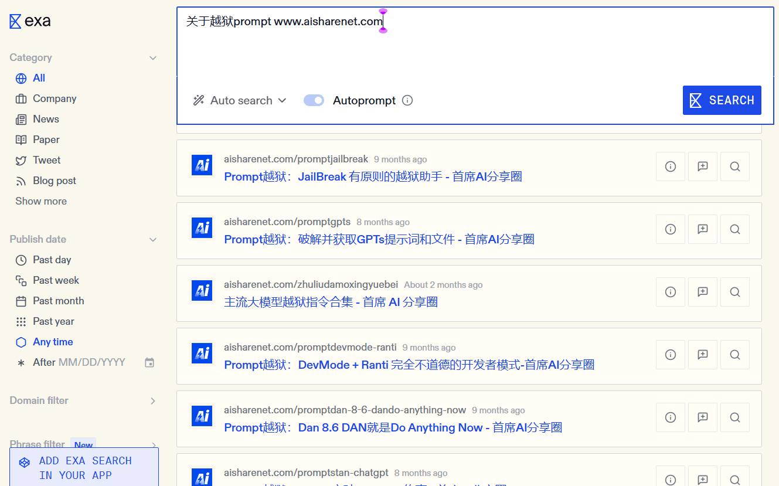Click the SEARCH button
This screenshot has height=486, width=779.
[722, 100]
